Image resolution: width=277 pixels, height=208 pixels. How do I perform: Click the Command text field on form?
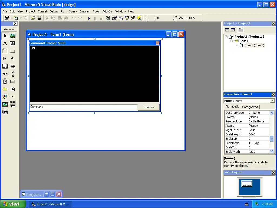pos(84,107)
